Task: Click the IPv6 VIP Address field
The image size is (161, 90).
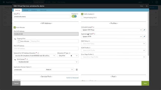Action: [46, 48]
